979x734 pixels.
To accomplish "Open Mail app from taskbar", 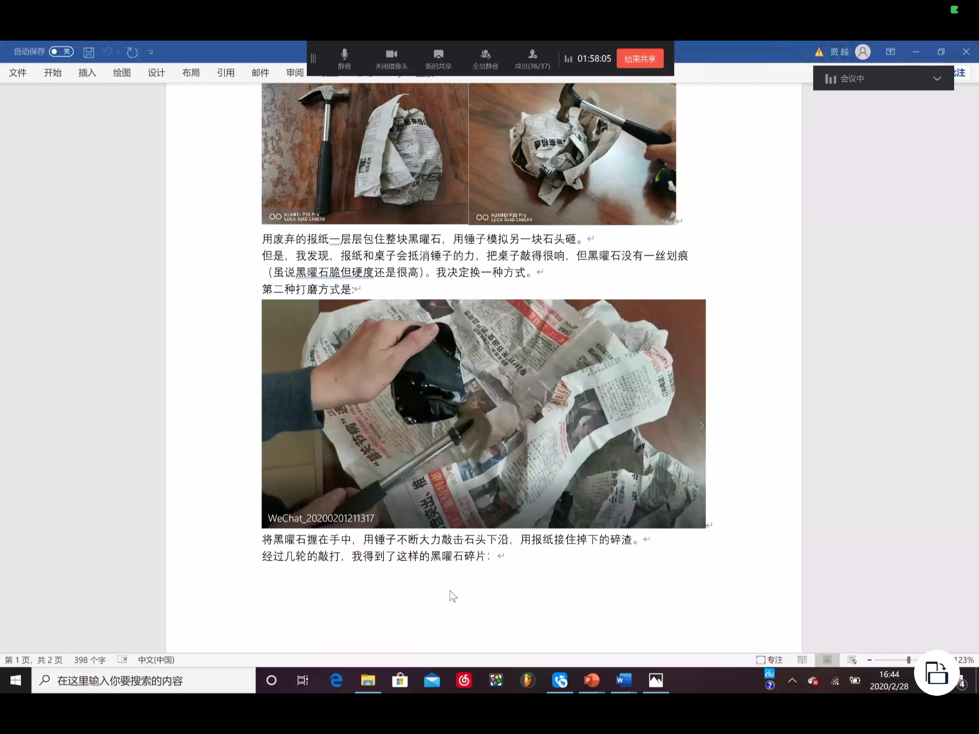I will click(x=432, y=680).
